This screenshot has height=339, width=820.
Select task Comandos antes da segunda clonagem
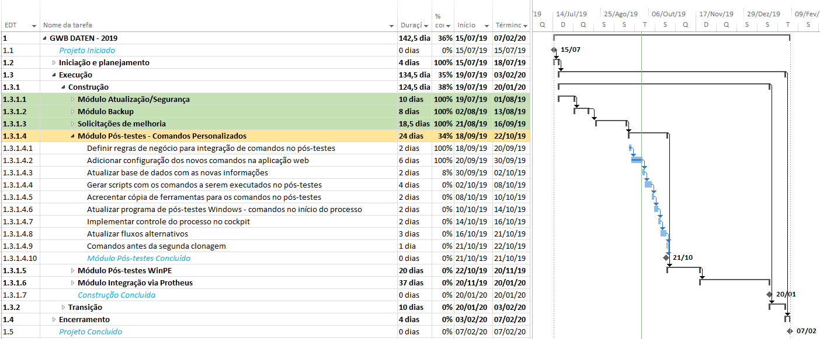pyautogui.click(x=157, y=246)
